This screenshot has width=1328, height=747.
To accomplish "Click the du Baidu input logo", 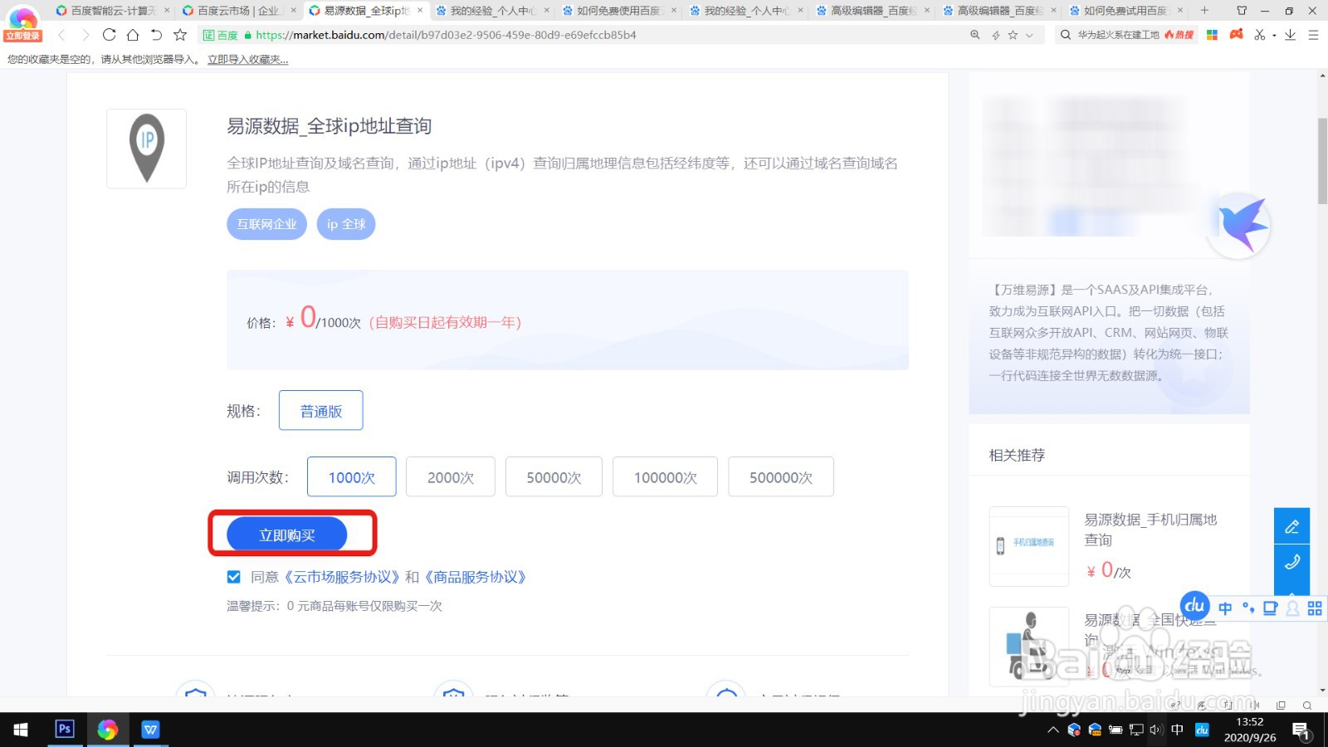I will 1195,605.
